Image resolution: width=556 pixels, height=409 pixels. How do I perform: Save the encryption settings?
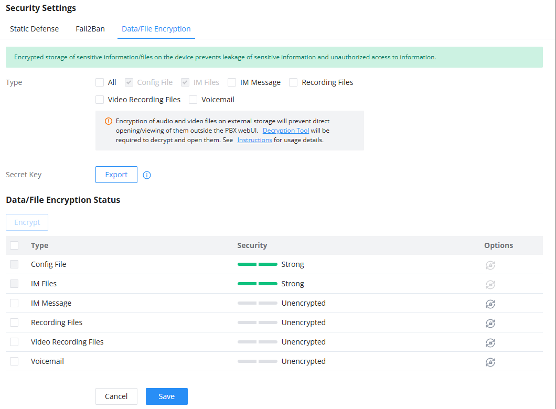(x=167, y=396)
